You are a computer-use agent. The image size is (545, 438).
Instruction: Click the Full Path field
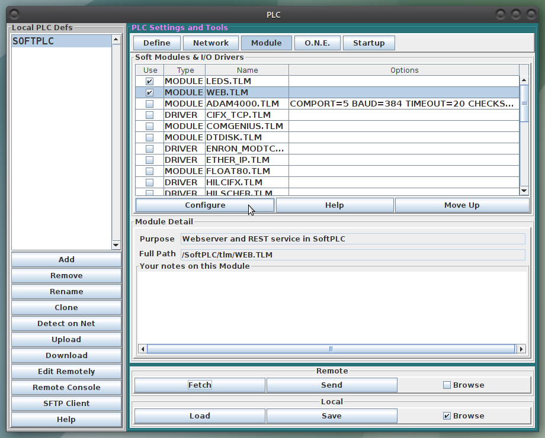353,255
